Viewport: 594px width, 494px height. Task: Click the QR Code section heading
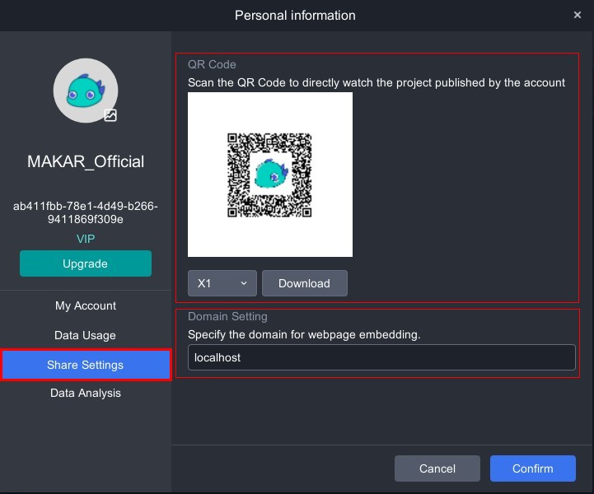212,64
